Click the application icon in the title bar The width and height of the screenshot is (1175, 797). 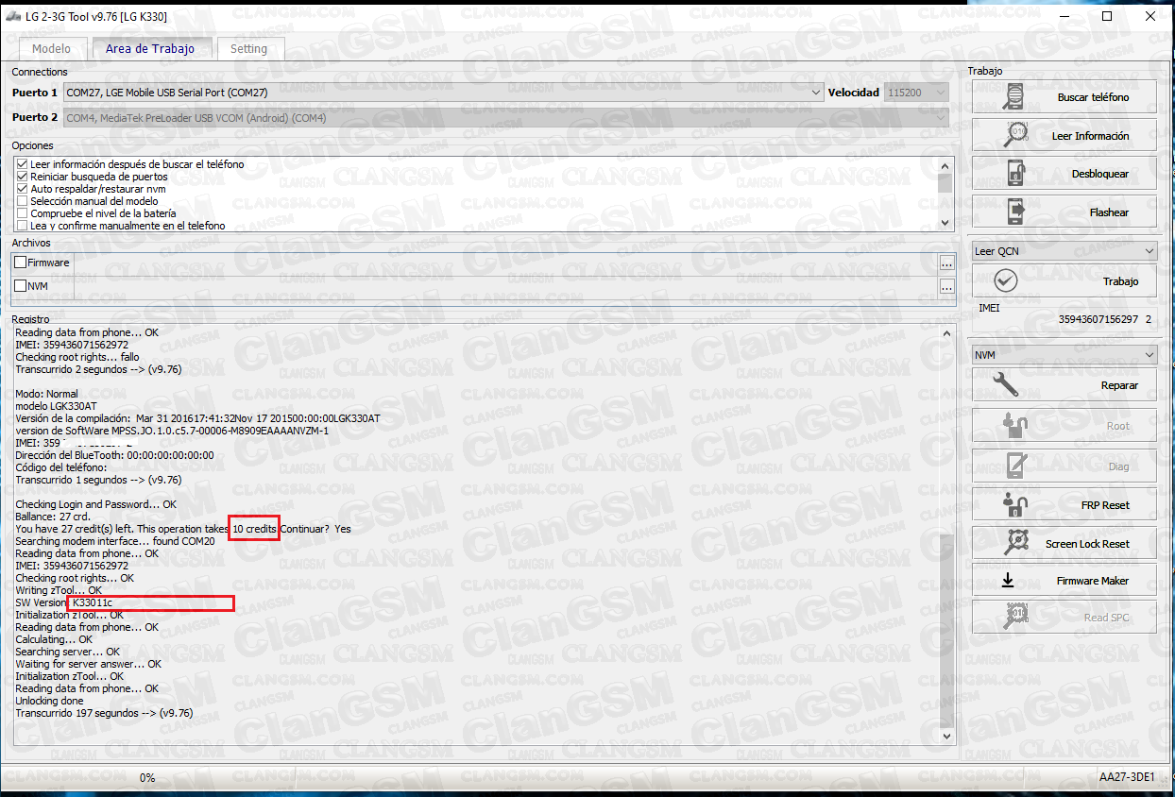(13, 16)
